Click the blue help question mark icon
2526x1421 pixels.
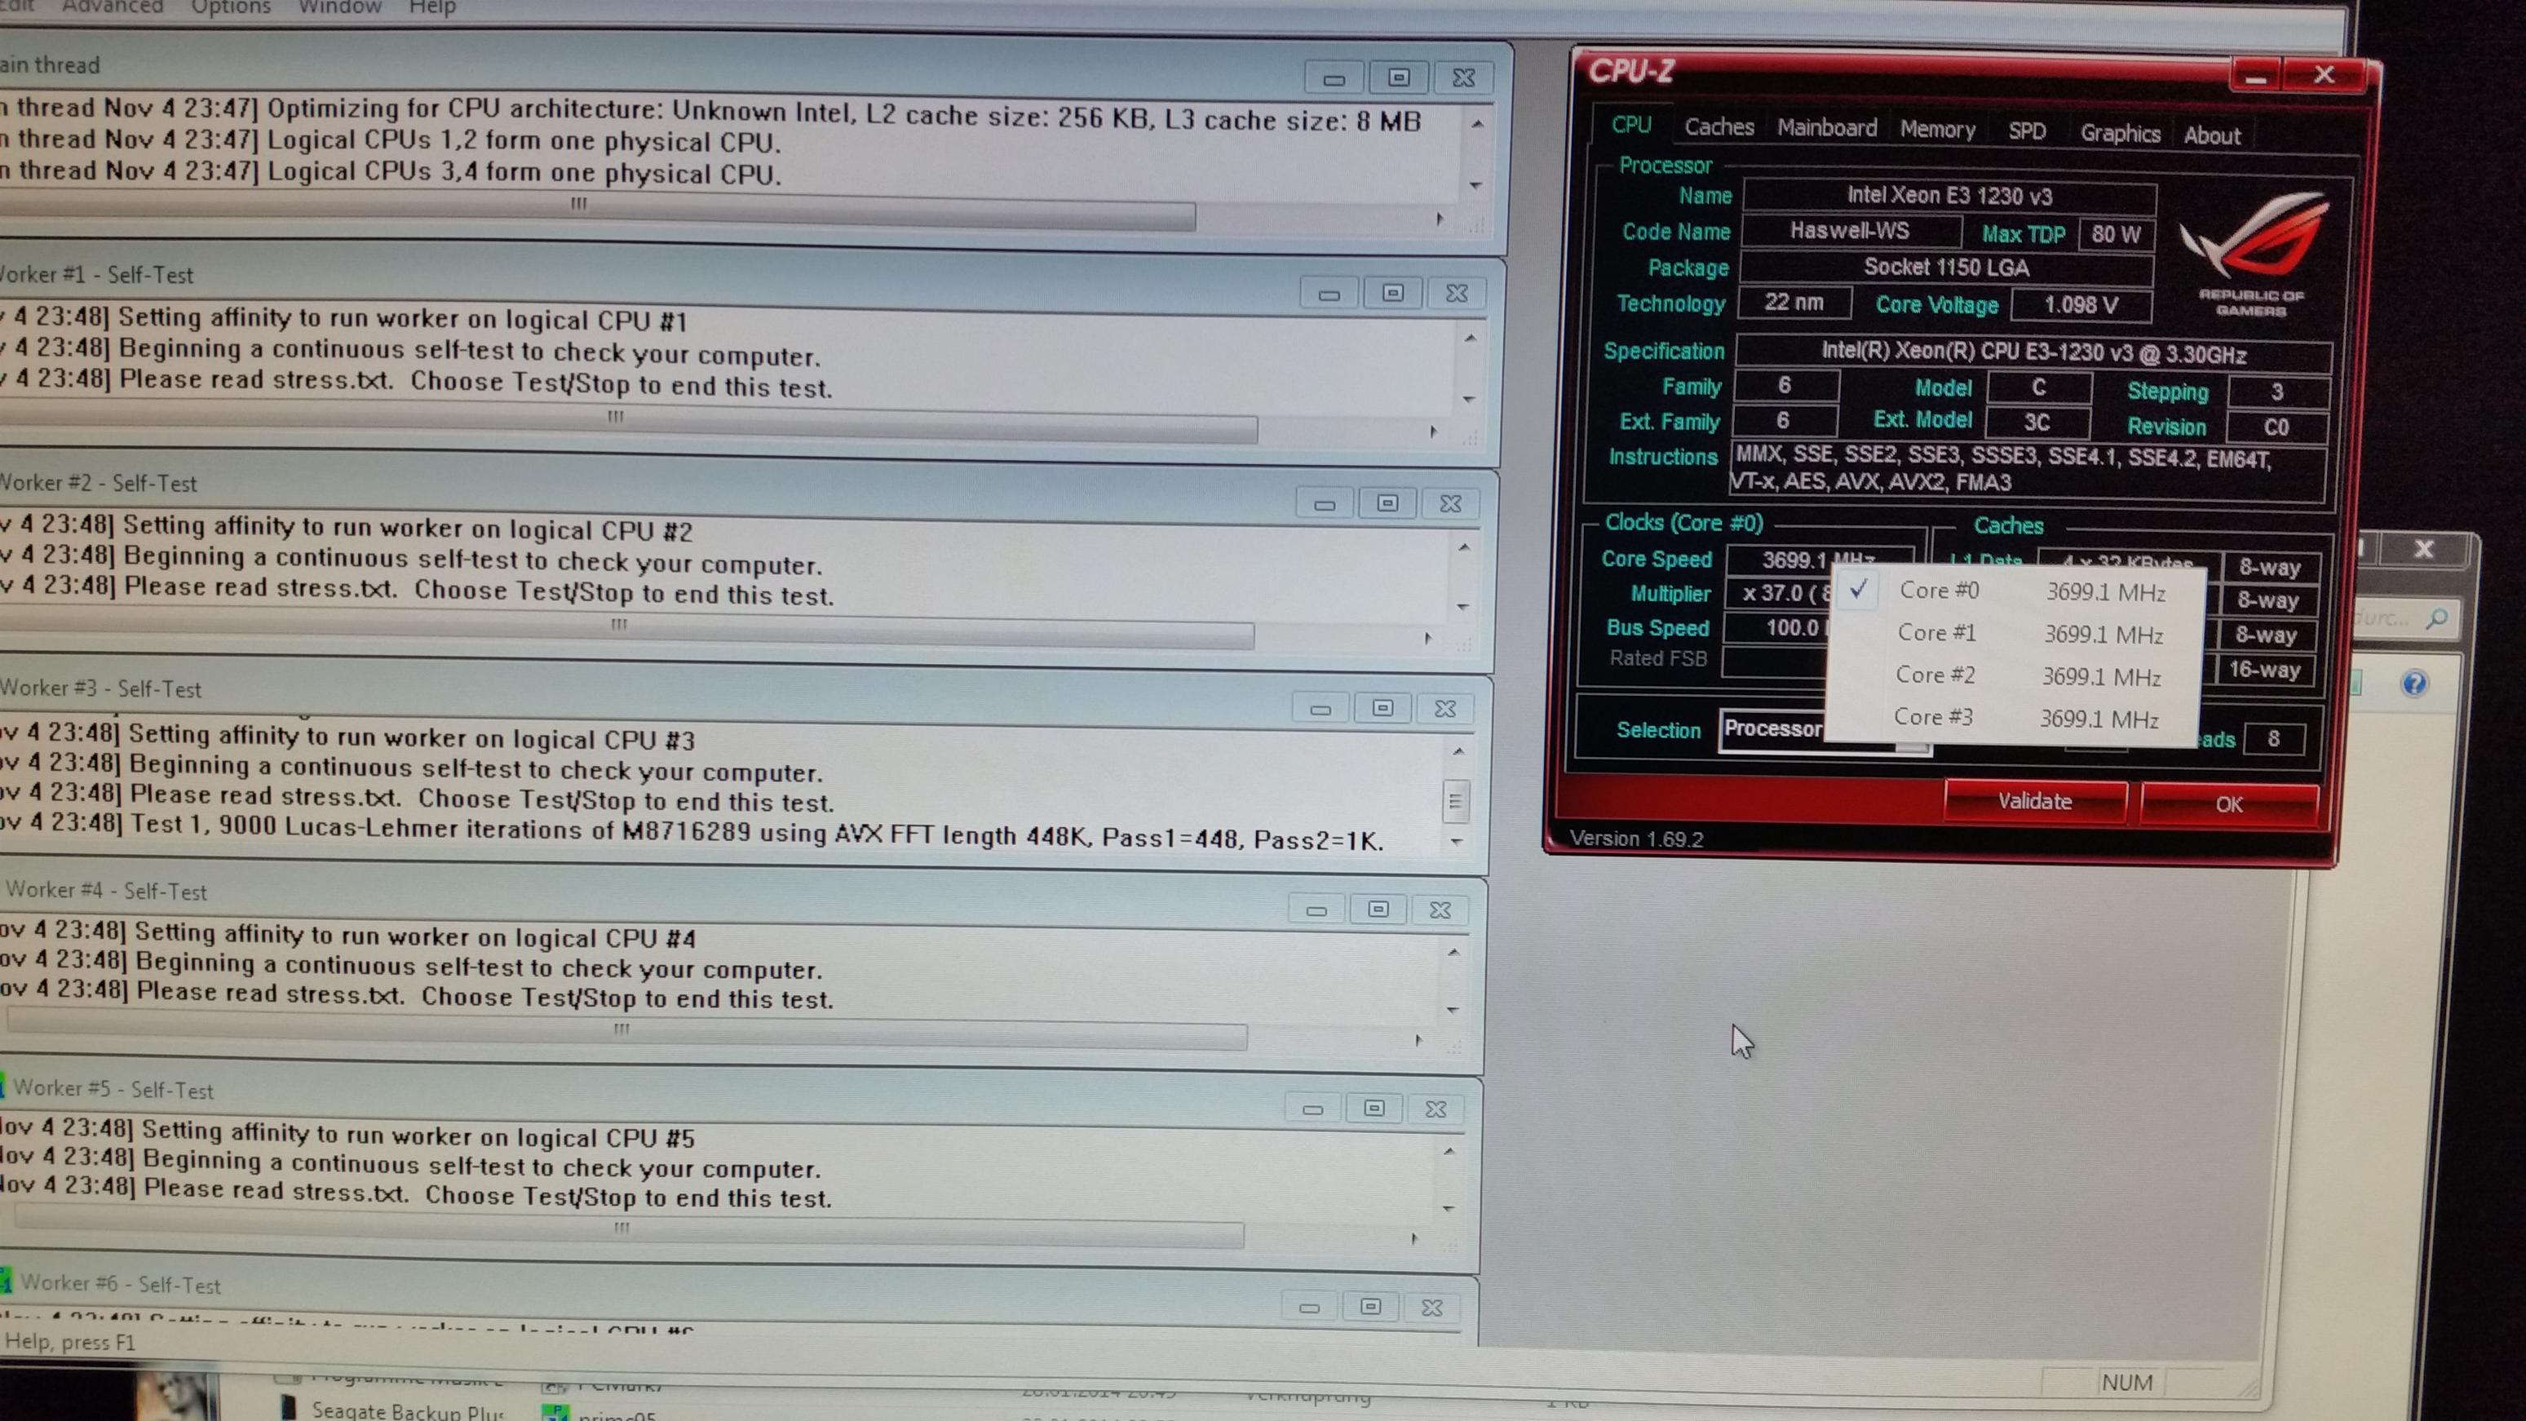2413,684
